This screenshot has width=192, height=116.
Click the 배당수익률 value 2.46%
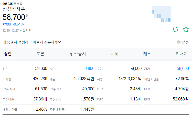[41, 109]
